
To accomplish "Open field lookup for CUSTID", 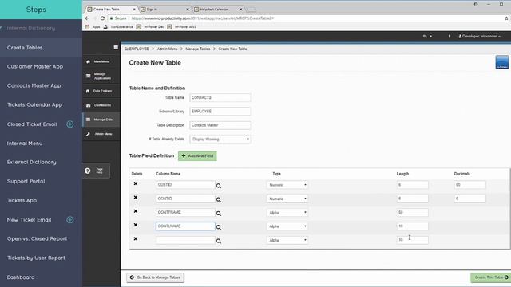I will point(218,186).
